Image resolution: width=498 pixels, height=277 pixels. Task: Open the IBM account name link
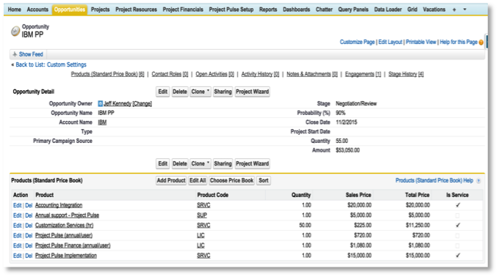[102, 122]
